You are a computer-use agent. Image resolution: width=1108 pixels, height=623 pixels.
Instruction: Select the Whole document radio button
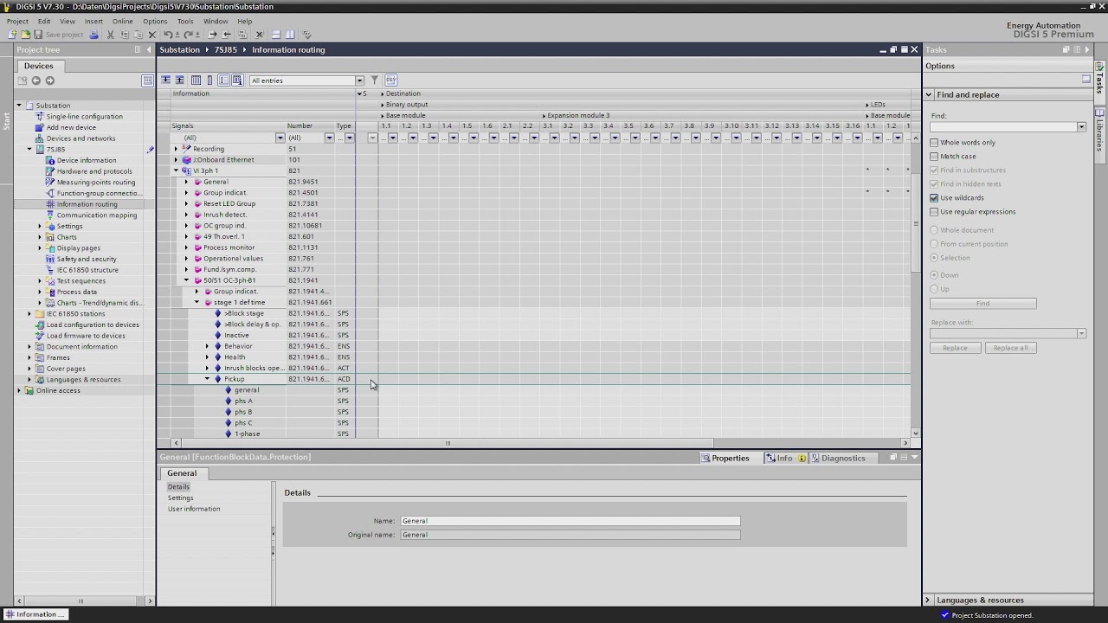pos(934,230)
